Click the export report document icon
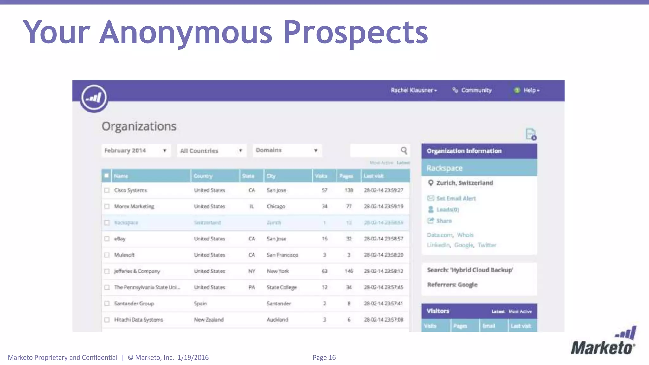Image resolution: width=649 pixels, height=365 pixels. click(x=531, y=134)
